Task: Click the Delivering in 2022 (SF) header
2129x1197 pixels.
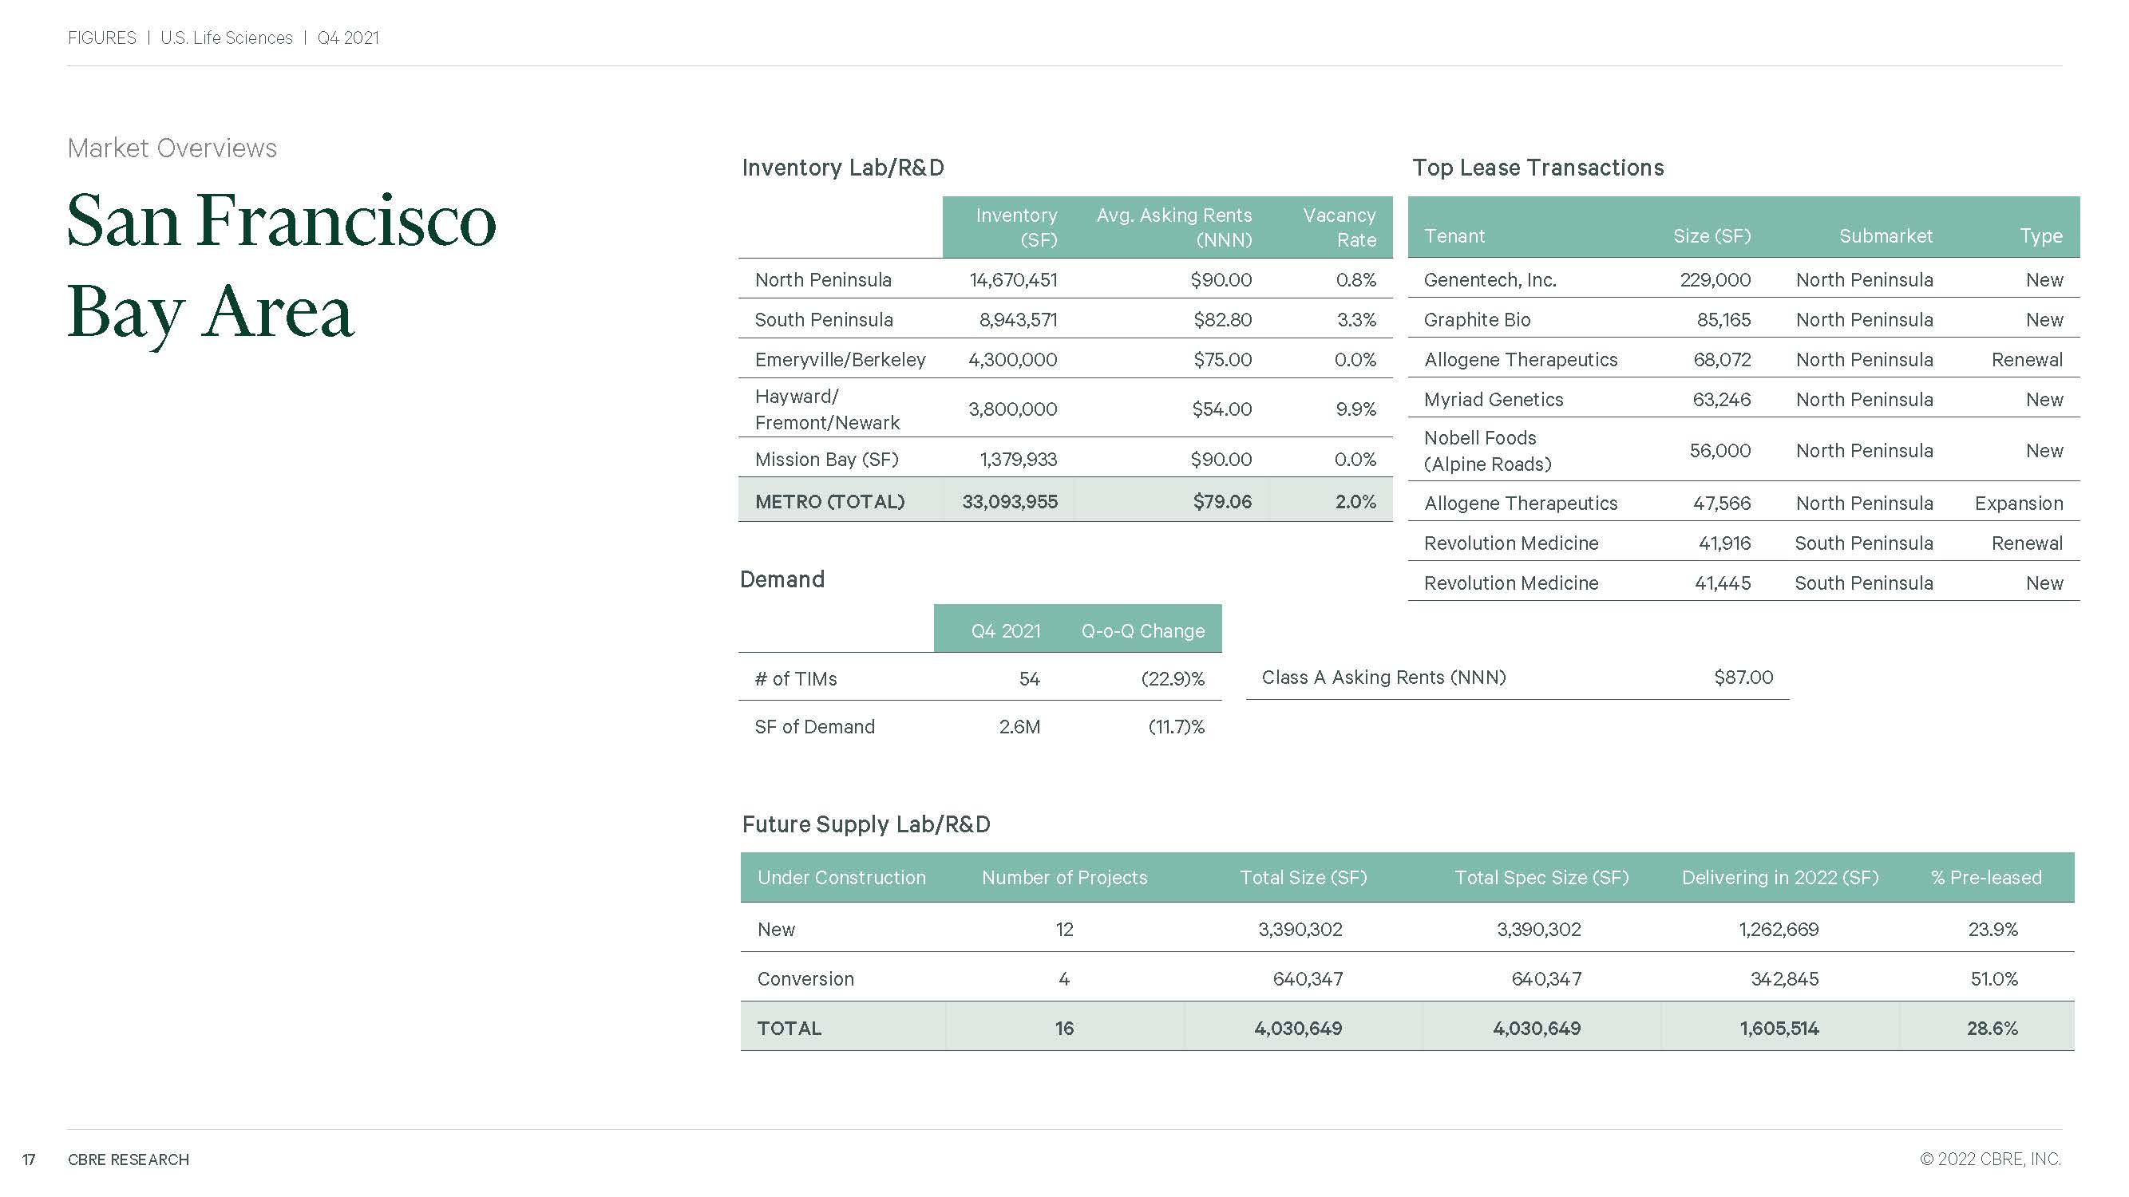Action: tap(1779, 877)
